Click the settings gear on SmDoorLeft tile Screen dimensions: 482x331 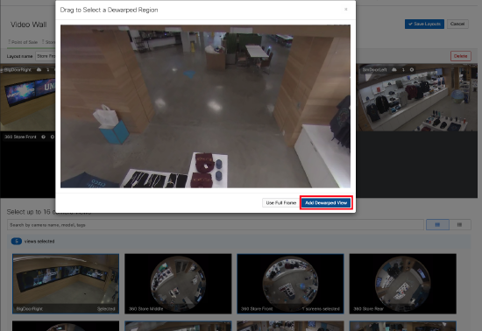point(412,70)
